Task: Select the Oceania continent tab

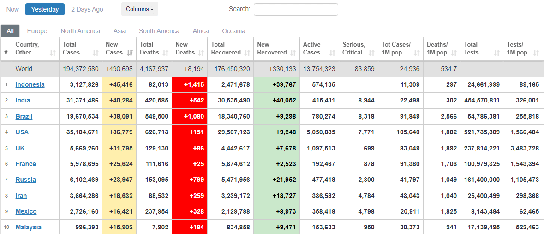Action: tap(233, 31)
